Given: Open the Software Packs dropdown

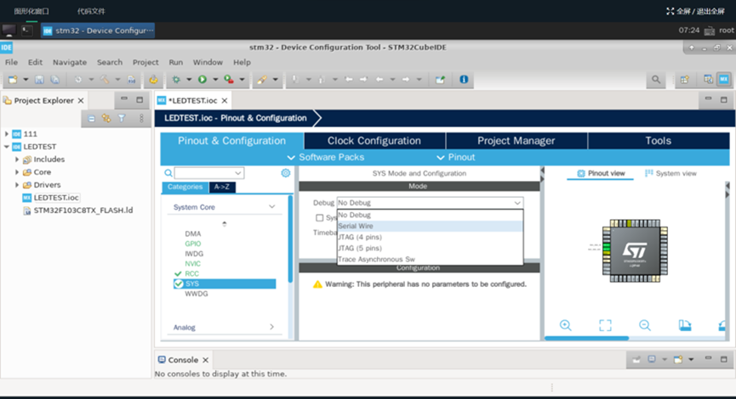Looking at the screenshot, I should pyautogui.click(x=326, y=157).
